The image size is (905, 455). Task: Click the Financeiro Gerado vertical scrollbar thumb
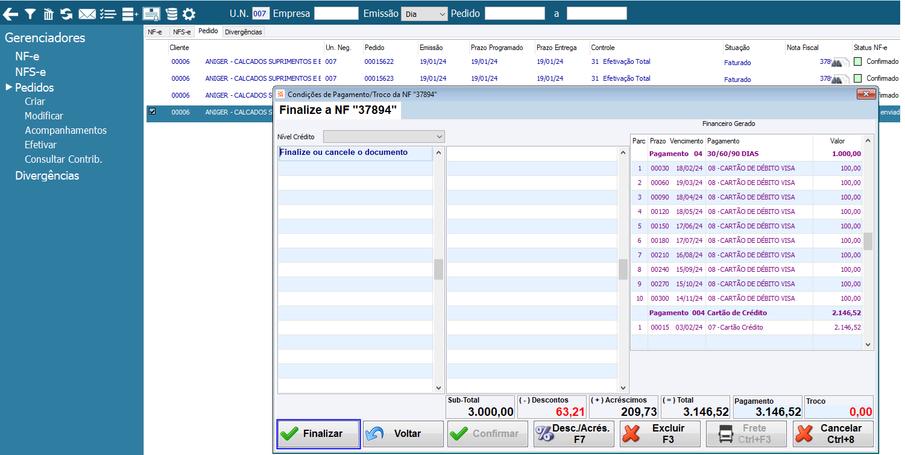click(868, 241)
